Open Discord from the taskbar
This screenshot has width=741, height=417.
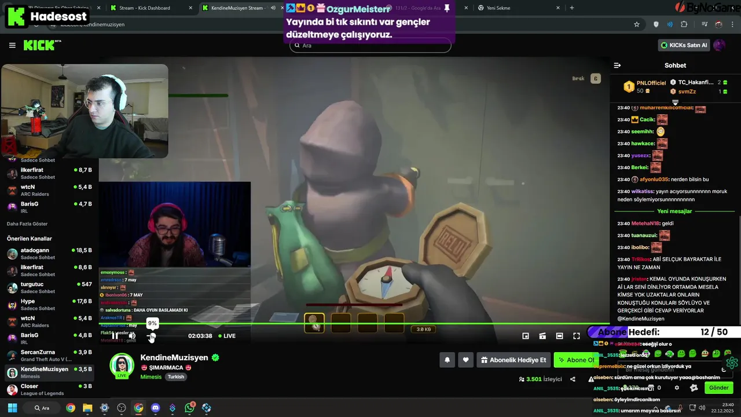point(155,408)
